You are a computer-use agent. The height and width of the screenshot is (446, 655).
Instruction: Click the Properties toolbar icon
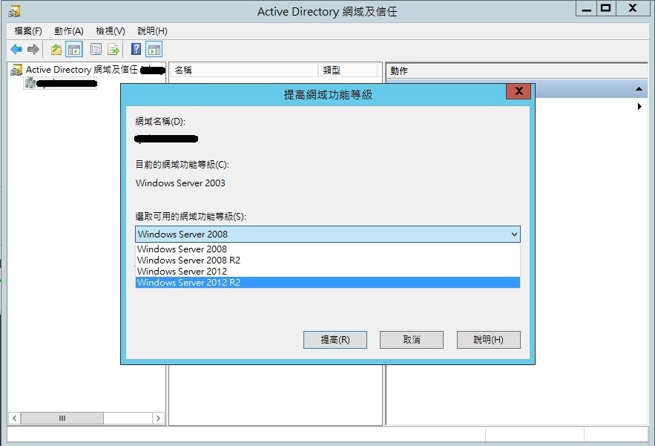point(96,49)
